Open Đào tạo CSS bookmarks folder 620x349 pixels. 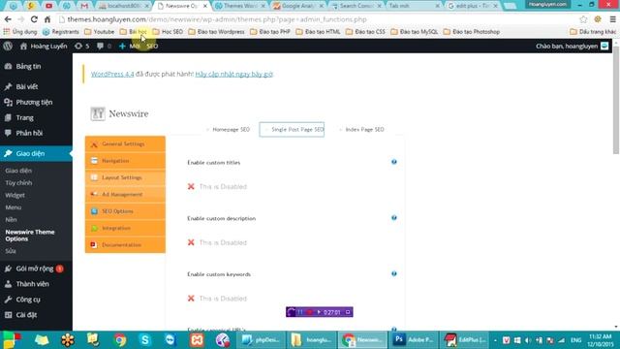tap(365, 32)
